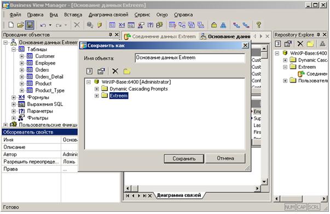Click the delete X icon in Save As dialog
Screen dimensions: 330x214
coord(115,71)
